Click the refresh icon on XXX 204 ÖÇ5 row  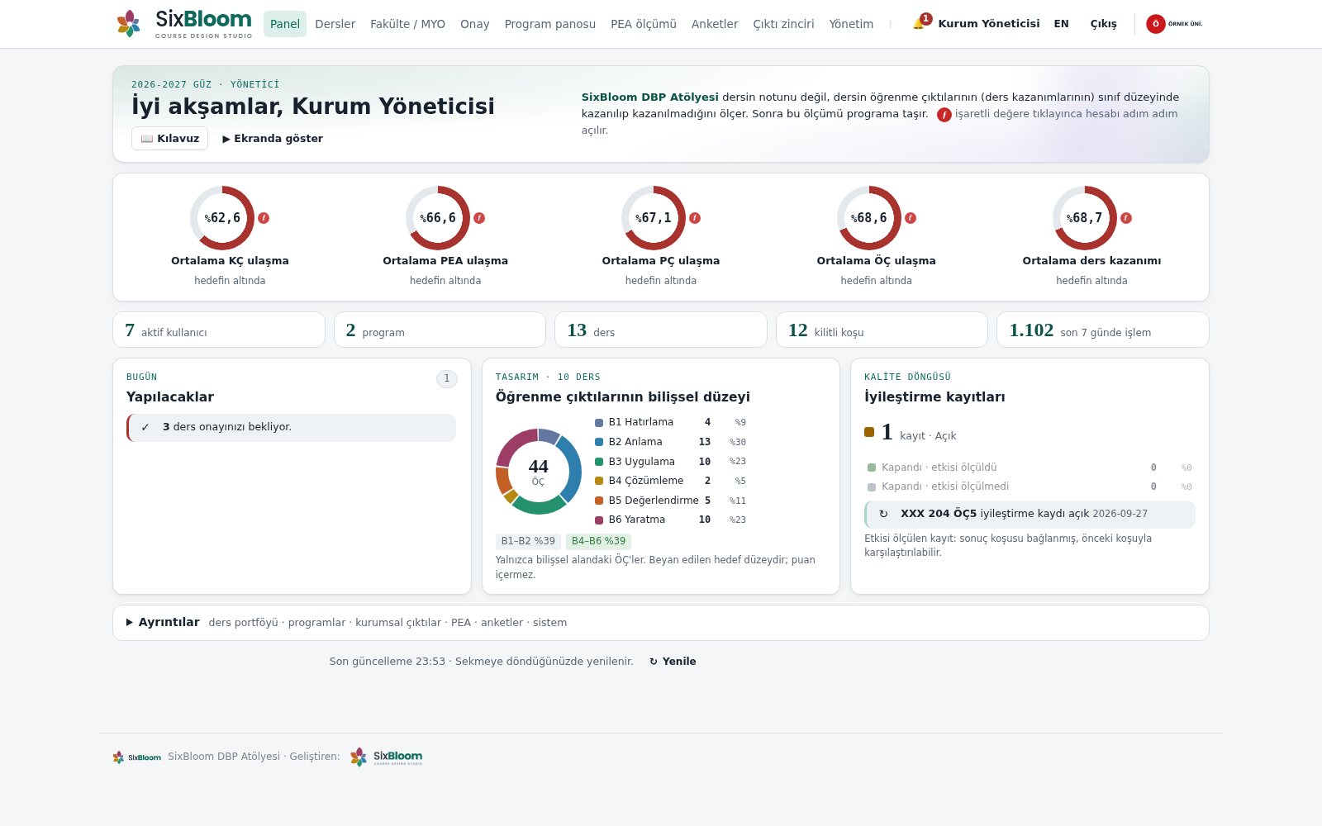click(x=883, y=514)
